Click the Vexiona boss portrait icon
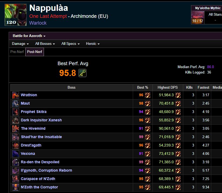This screenshot has height=193, width=222. click(16, 154)
